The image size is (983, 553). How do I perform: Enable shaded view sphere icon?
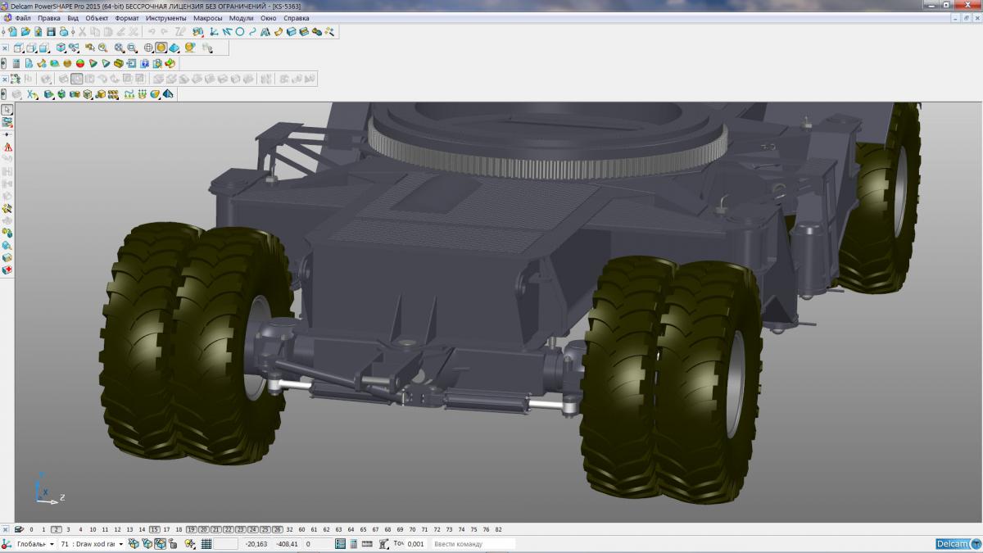[161, 48]
